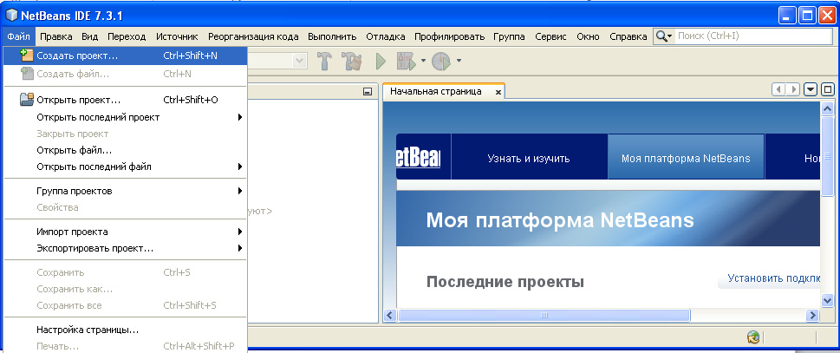Click the Установить подключаемые модули link
The height and width of the screenshot is (353, 840).
(772, 279)
